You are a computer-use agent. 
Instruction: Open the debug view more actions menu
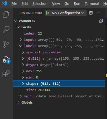98,13
